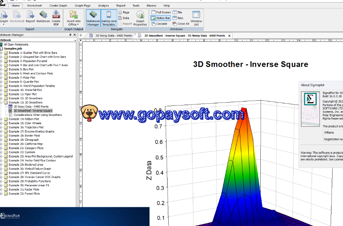343x226 pixels.
Task: Open the Data view in Navigate group
Action: [123, 18]
